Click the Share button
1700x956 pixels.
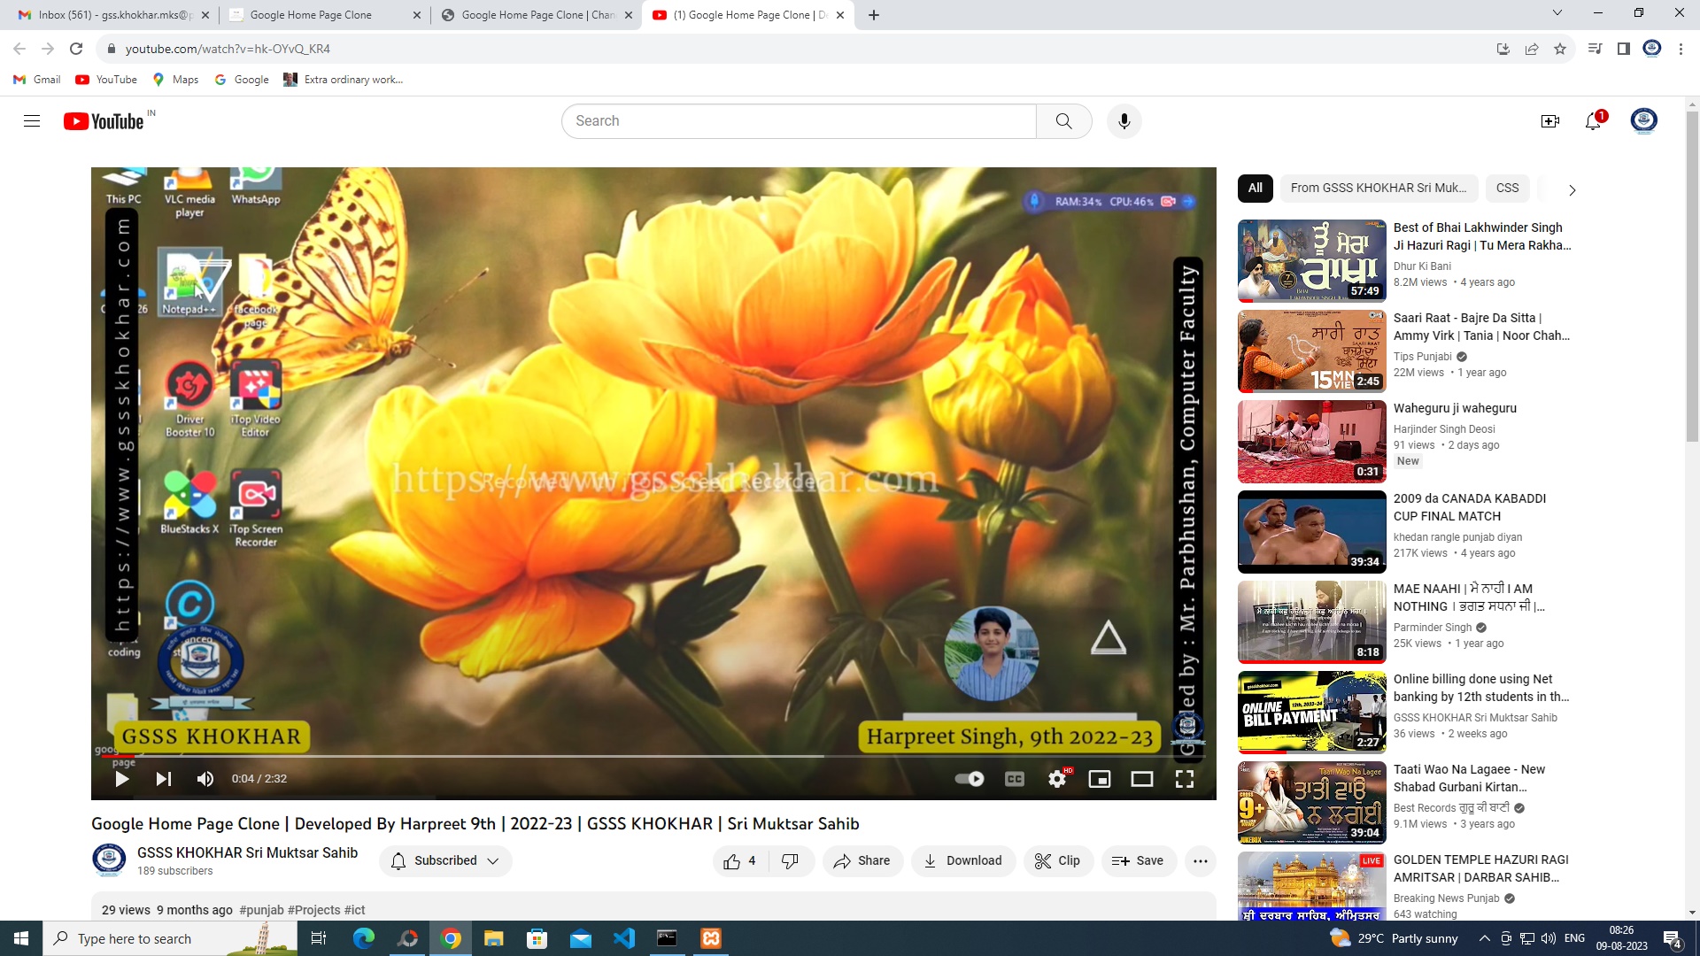tap(862, 861)
